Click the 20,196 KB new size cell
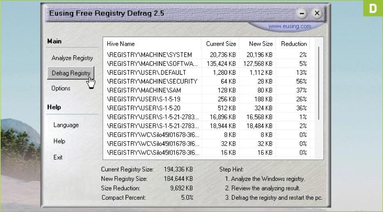The width and height of the screenshot is (383, 212). point(259,55)
